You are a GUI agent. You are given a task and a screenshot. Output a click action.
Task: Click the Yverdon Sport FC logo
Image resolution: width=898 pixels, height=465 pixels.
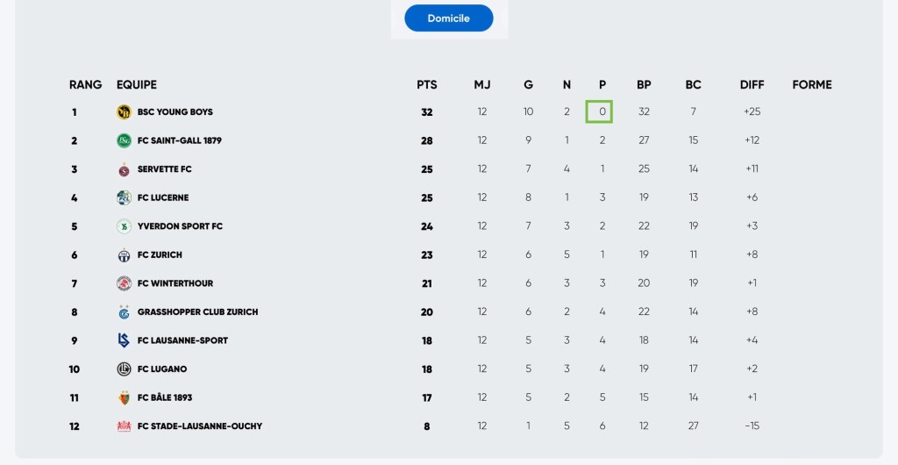[x=124, y=226]
